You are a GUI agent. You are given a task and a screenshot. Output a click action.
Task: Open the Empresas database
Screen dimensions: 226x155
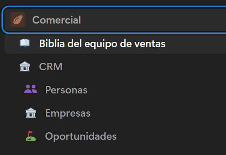pyautogui.click(x=68, y=113)
